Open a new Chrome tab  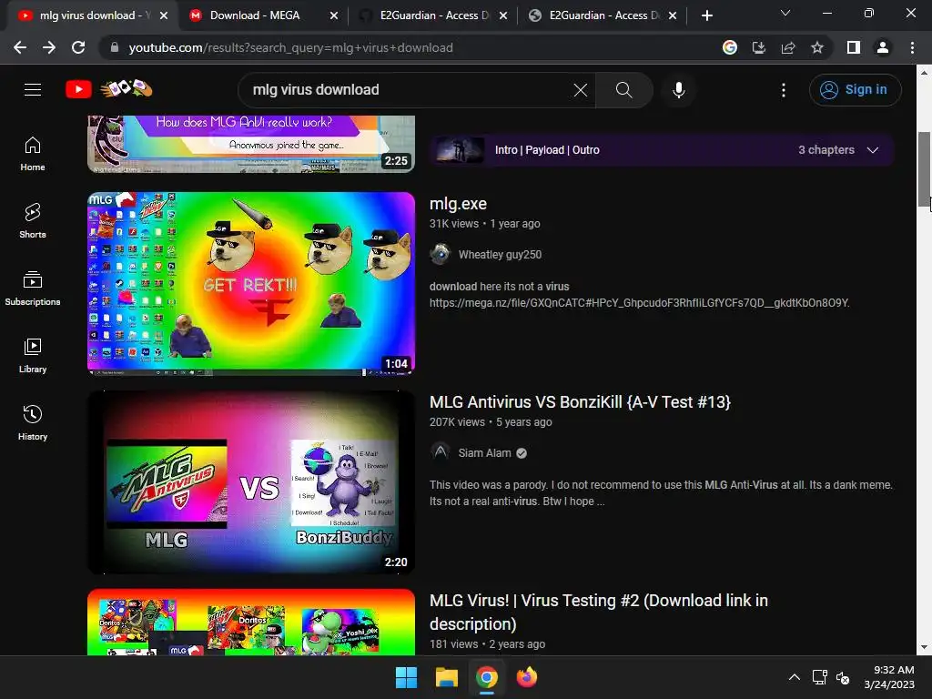point(706,15)
